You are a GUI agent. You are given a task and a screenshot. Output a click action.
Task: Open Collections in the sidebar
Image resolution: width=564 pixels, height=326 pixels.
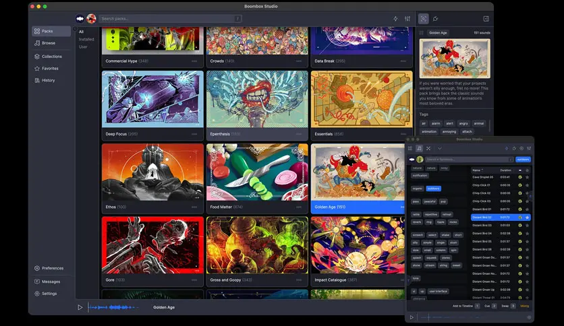48,57
